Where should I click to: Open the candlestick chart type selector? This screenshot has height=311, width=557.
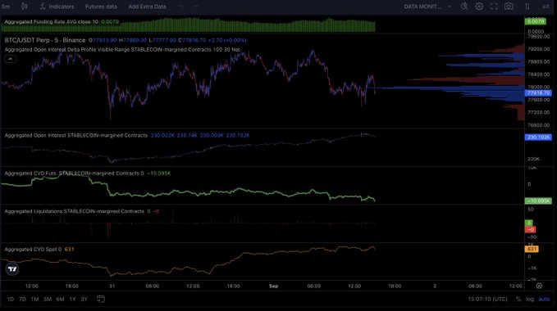24,7
